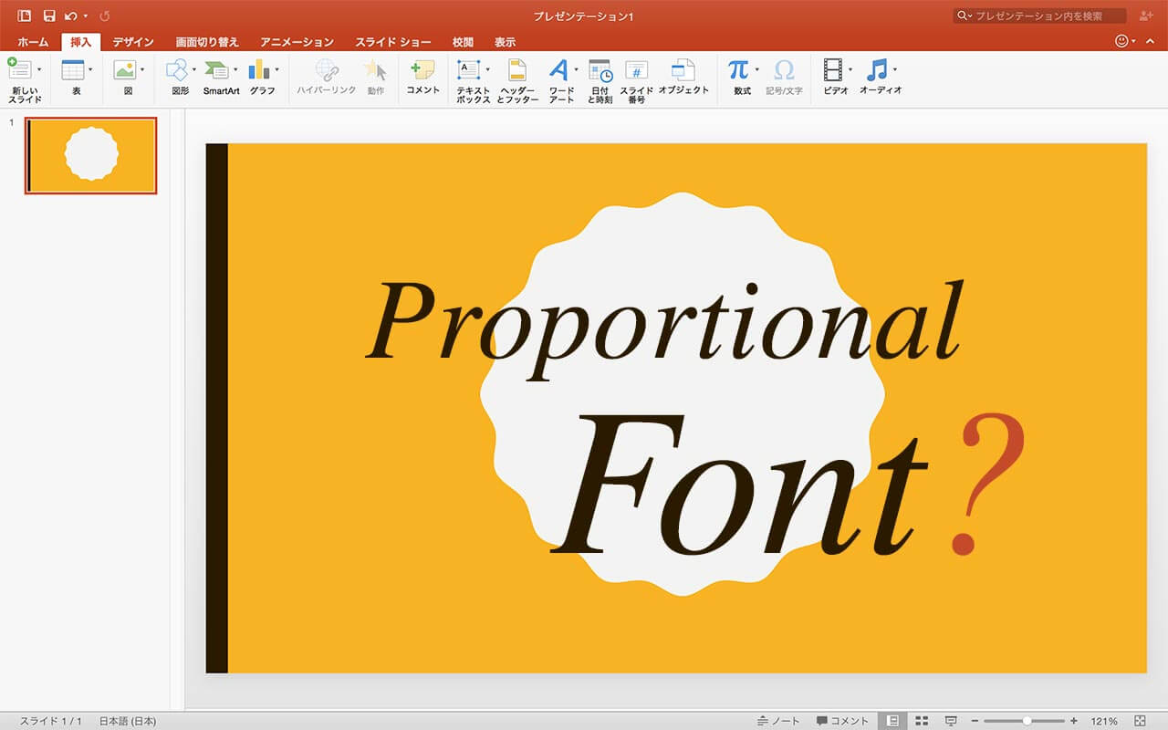The height and width of the screenshot is (730, 1168).
Task: Switch to the 表示 tab
Action: coord(505,42)
